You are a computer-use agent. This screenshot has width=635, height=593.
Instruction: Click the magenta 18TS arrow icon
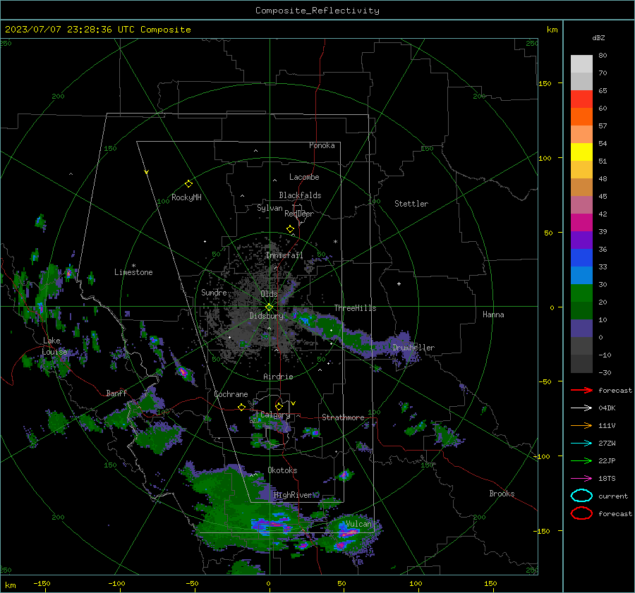581,479
